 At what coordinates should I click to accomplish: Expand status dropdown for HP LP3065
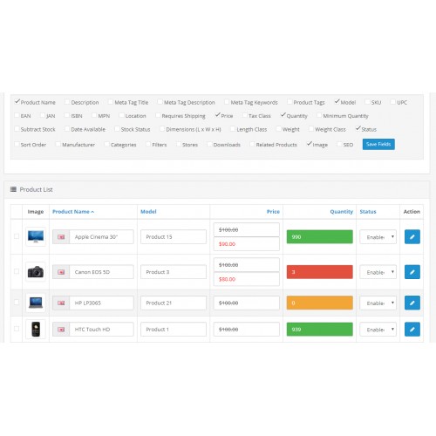coord(378,303)
